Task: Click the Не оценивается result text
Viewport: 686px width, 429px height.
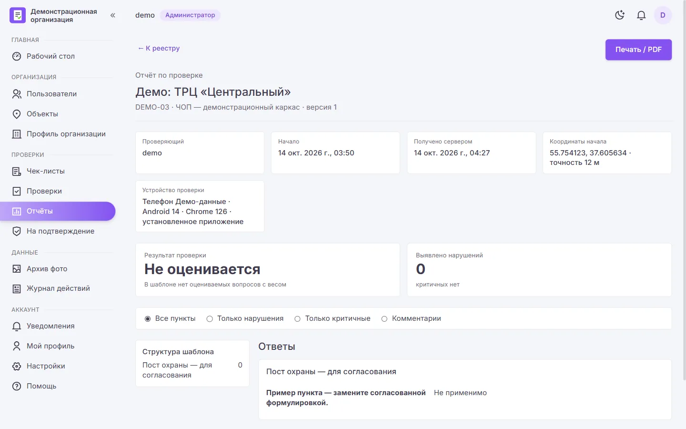Action: click(202, 269)
